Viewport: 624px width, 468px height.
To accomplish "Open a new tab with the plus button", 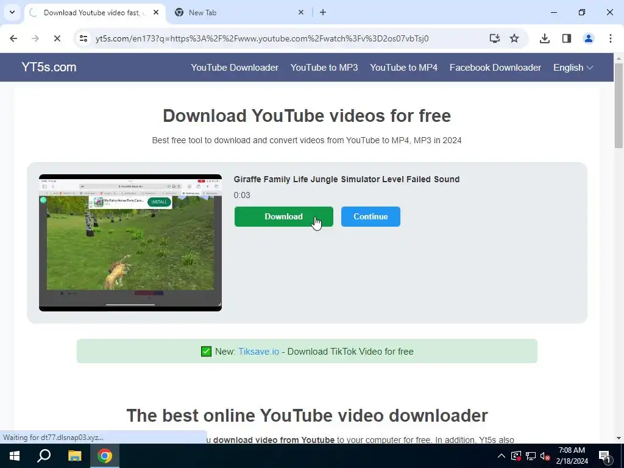I will [x=323, y=12].
